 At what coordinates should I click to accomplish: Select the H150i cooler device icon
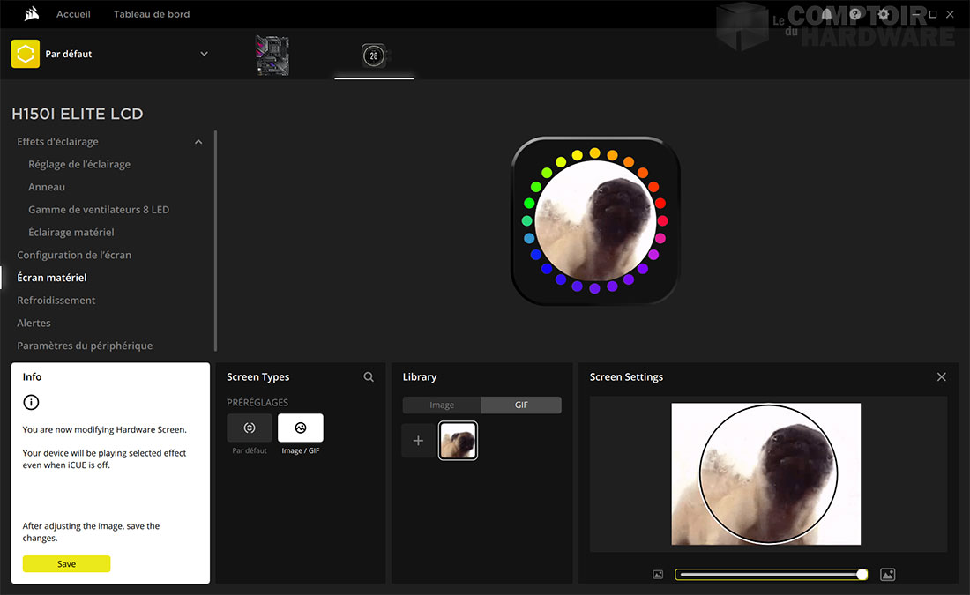pos(374,55)
